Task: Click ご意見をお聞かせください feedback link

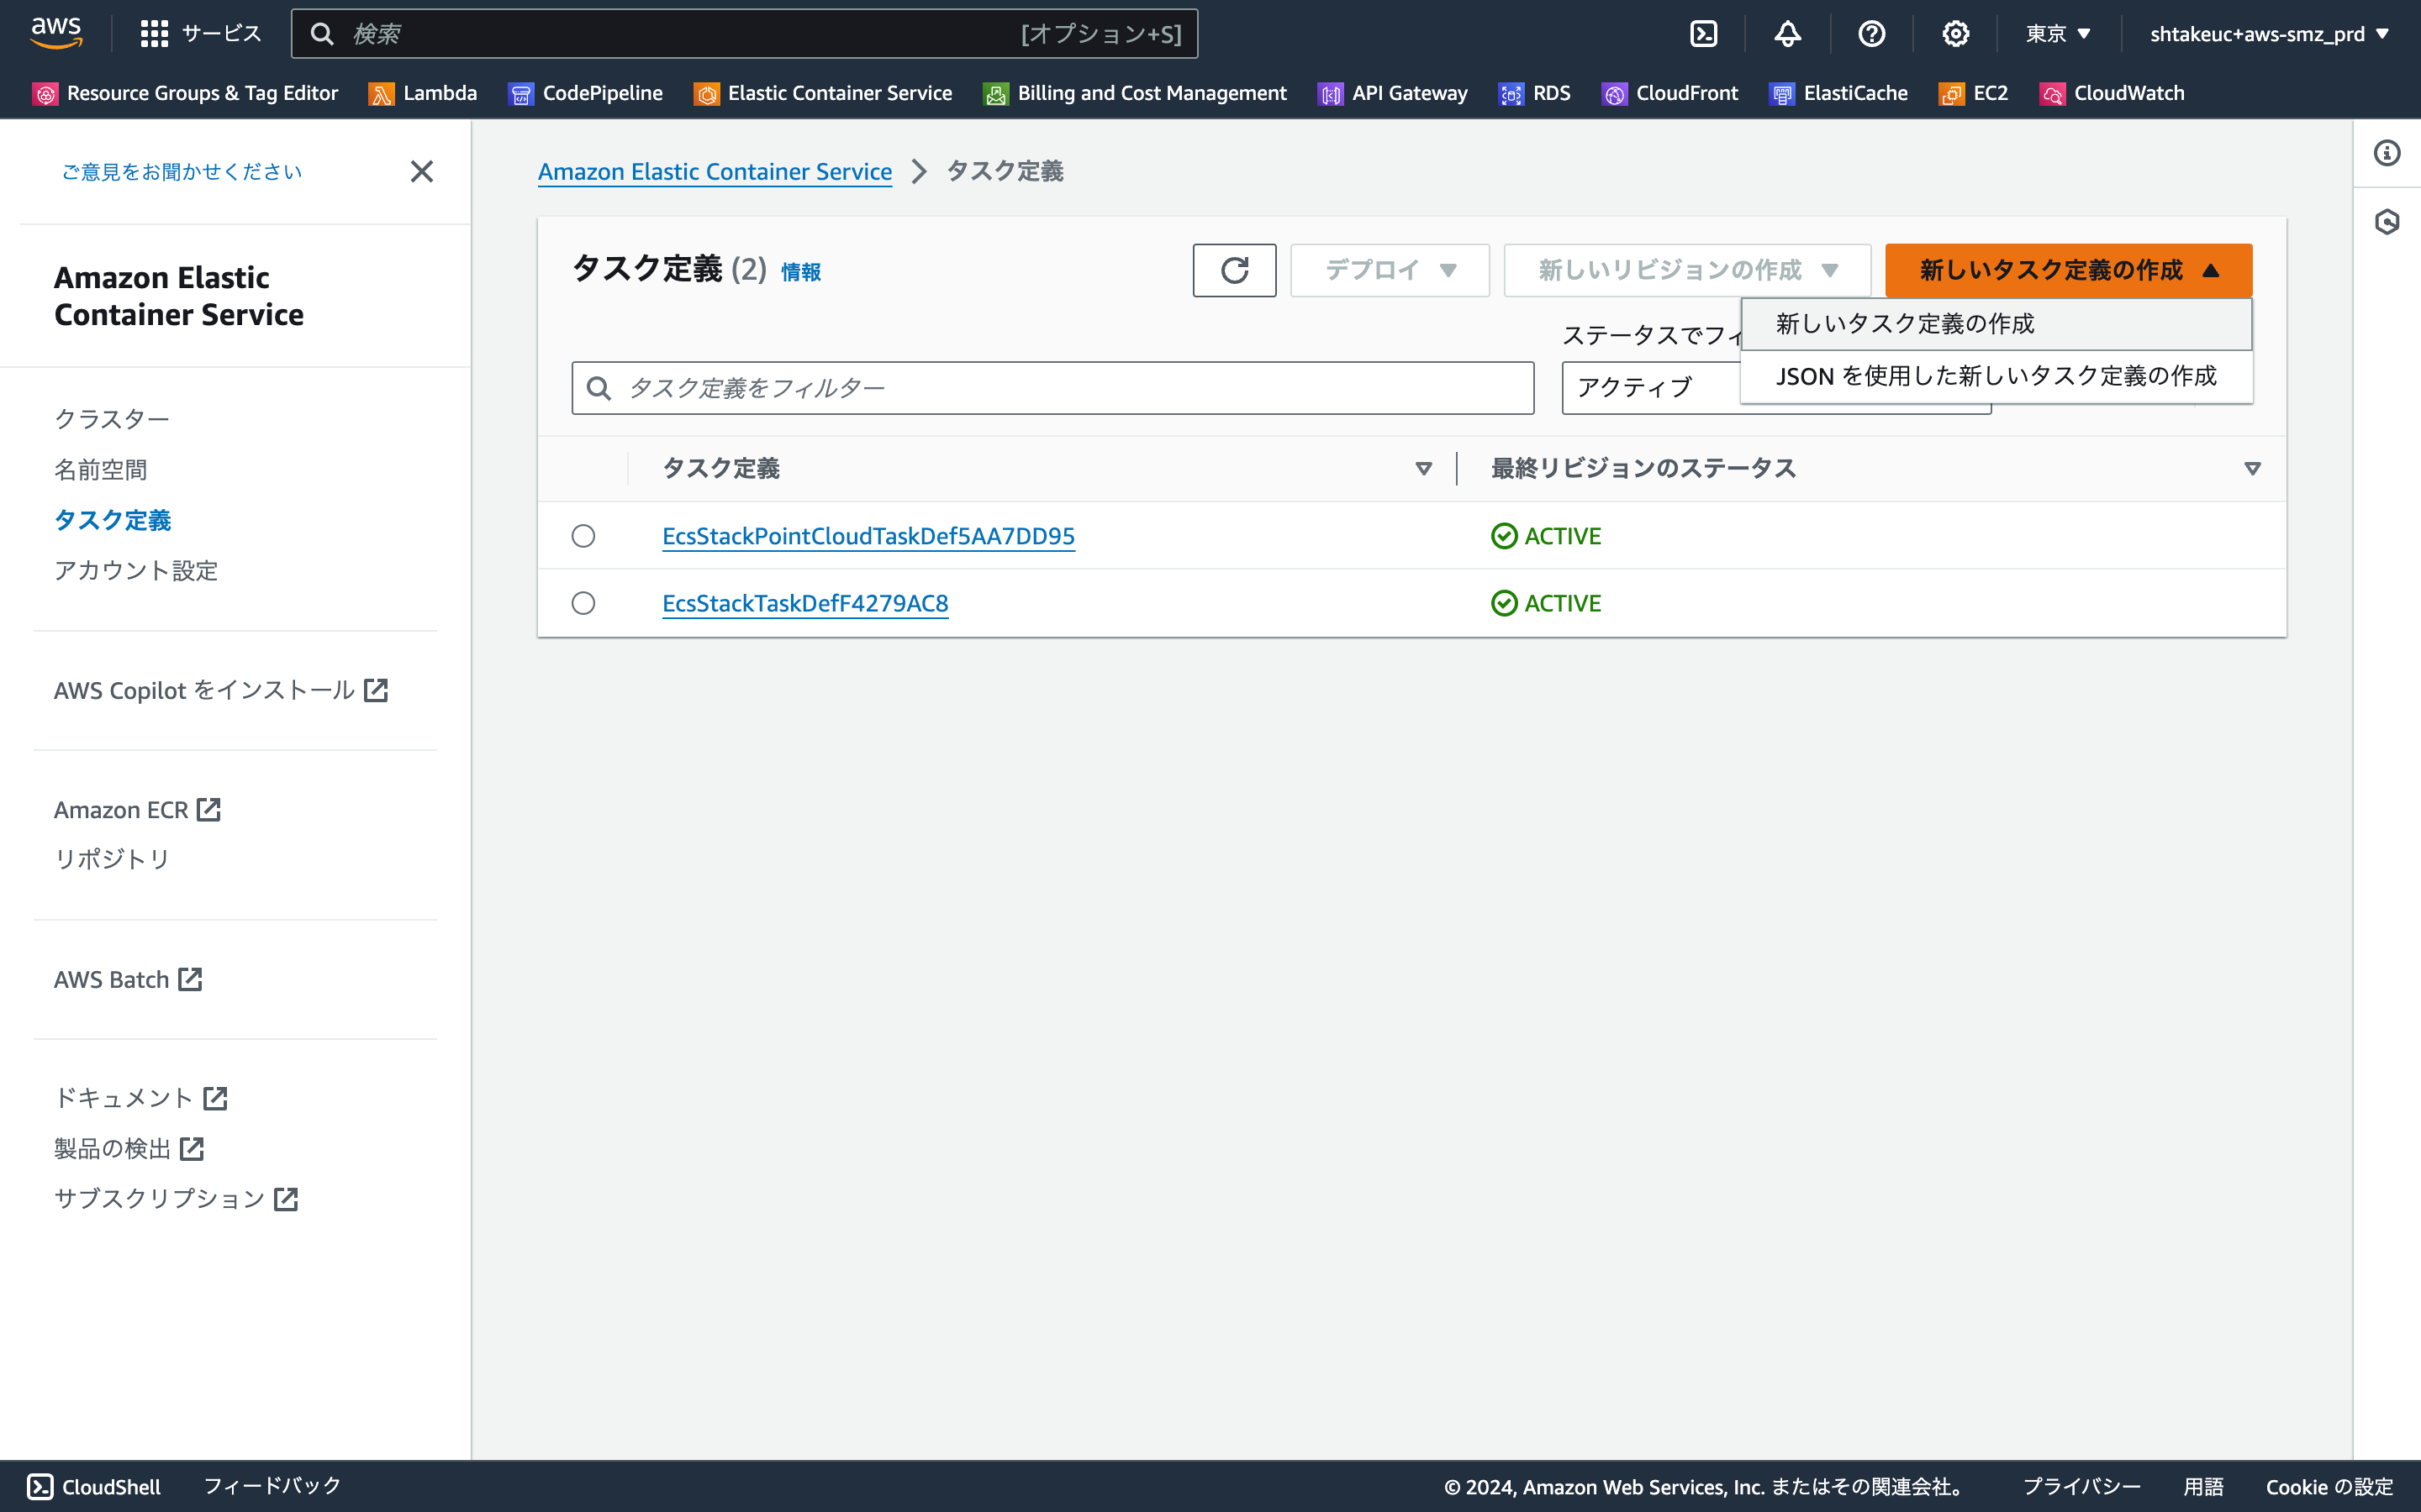Action: point(182,171)
